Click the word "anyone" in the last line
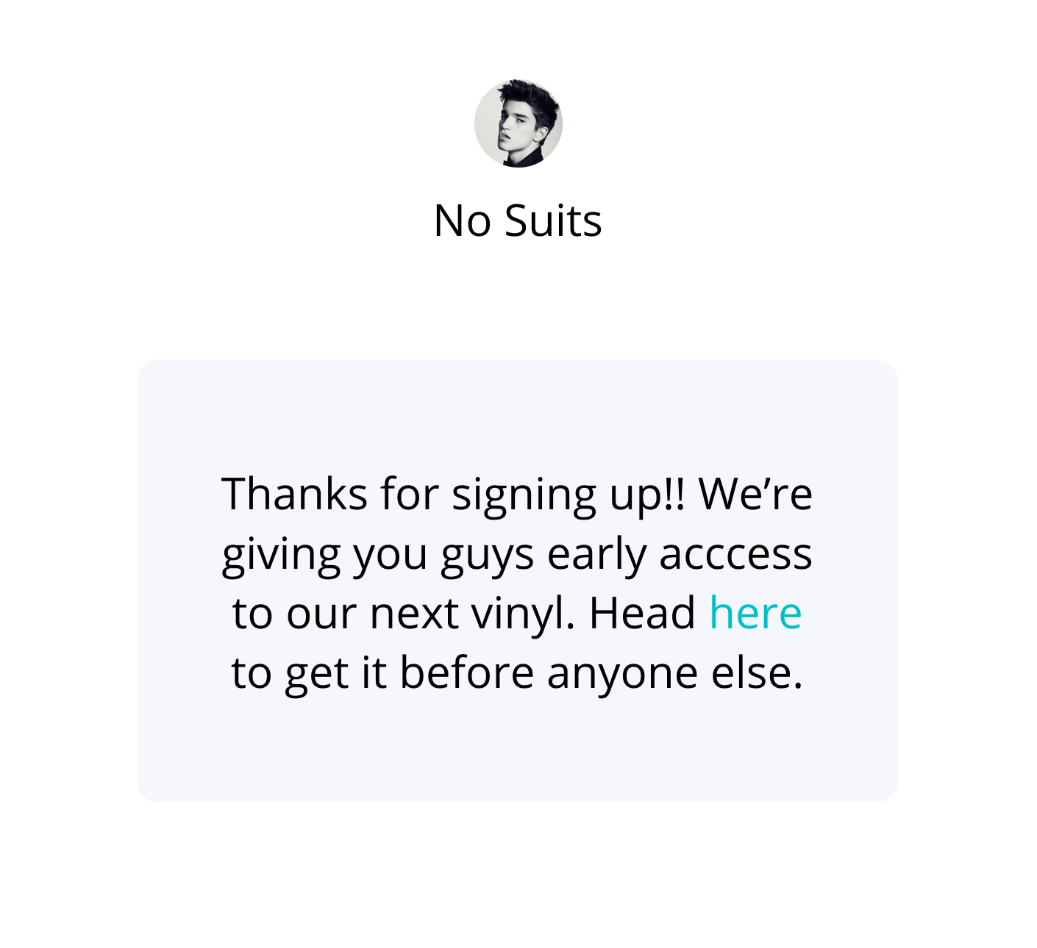The image size is (1037, 948). pyautogui.click(x=622, y=675)
